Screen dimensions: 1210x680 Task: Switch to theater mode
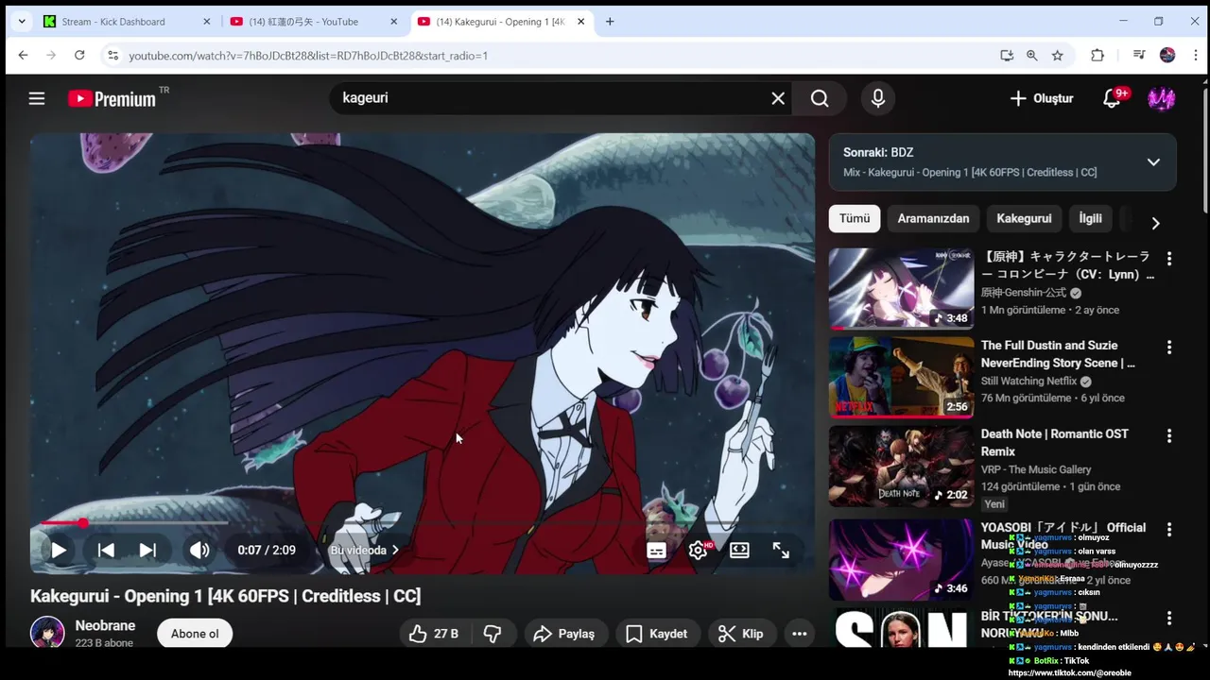click(739, 550)
